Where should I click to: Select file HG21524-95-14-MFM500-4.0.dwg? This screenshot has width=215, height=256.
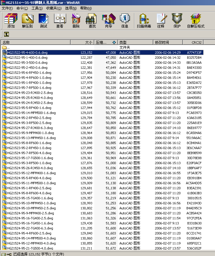[x=31, y=238]
